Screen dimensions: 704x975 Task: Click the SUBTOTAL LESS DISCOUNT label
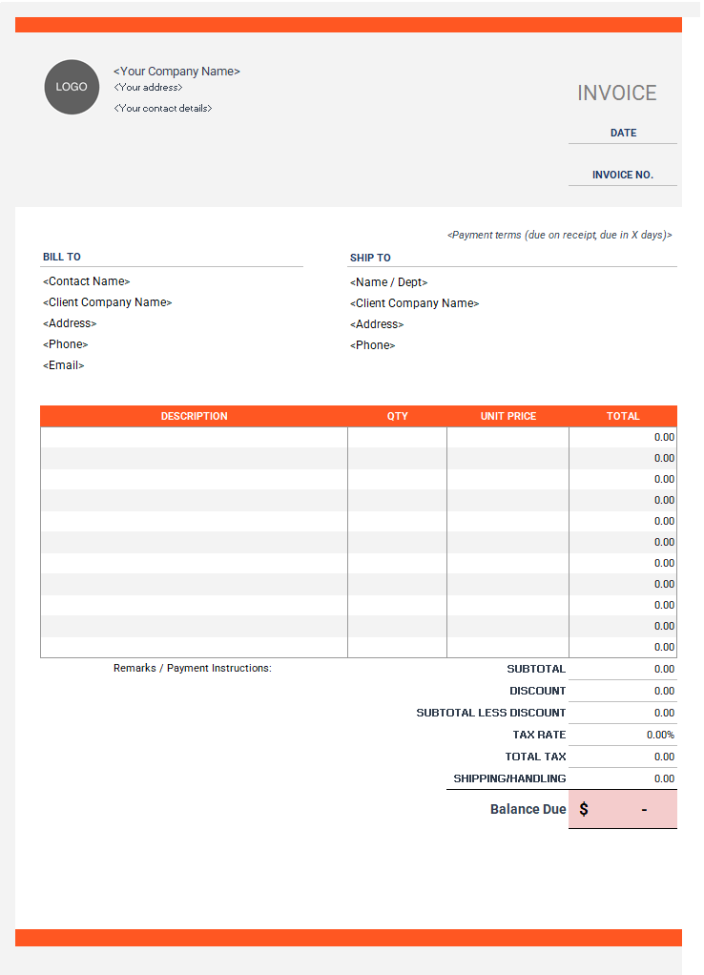490,713
